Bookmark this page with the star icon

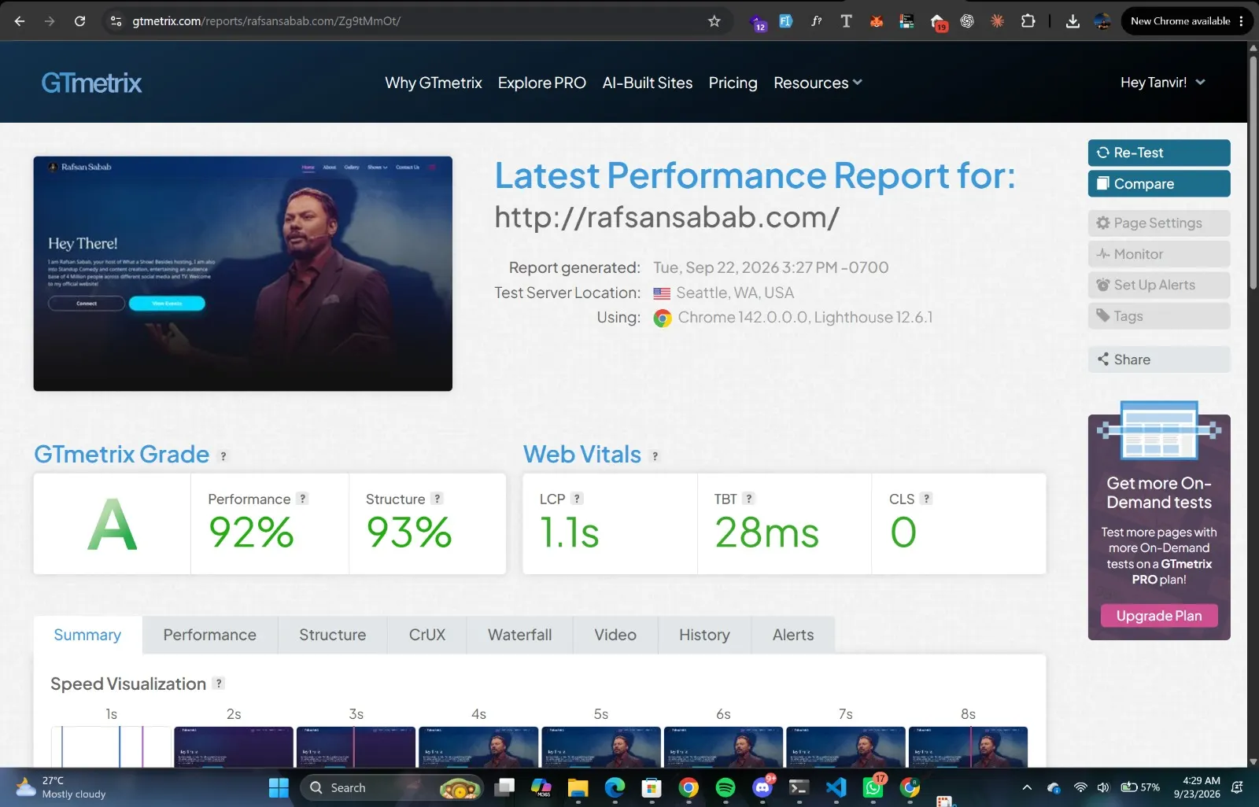[714, 21]
